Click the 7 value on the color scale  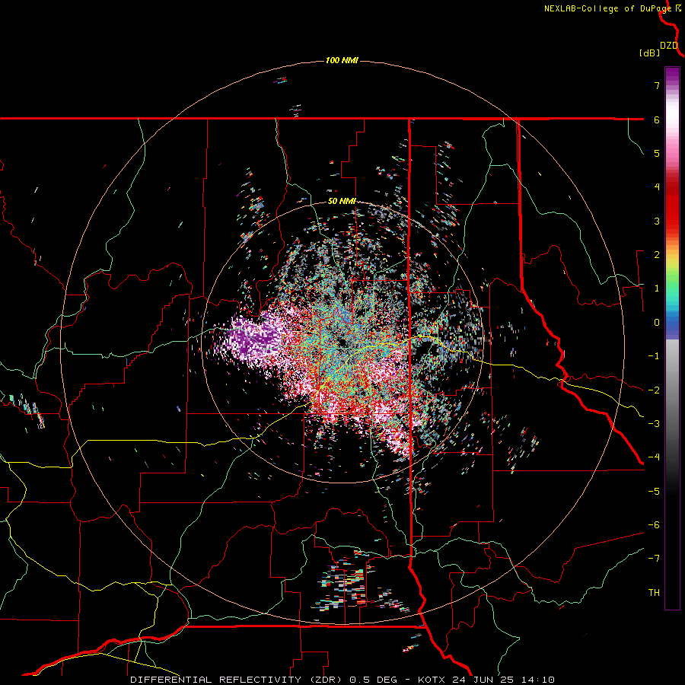pyautogui.click(x=657, y=85)
